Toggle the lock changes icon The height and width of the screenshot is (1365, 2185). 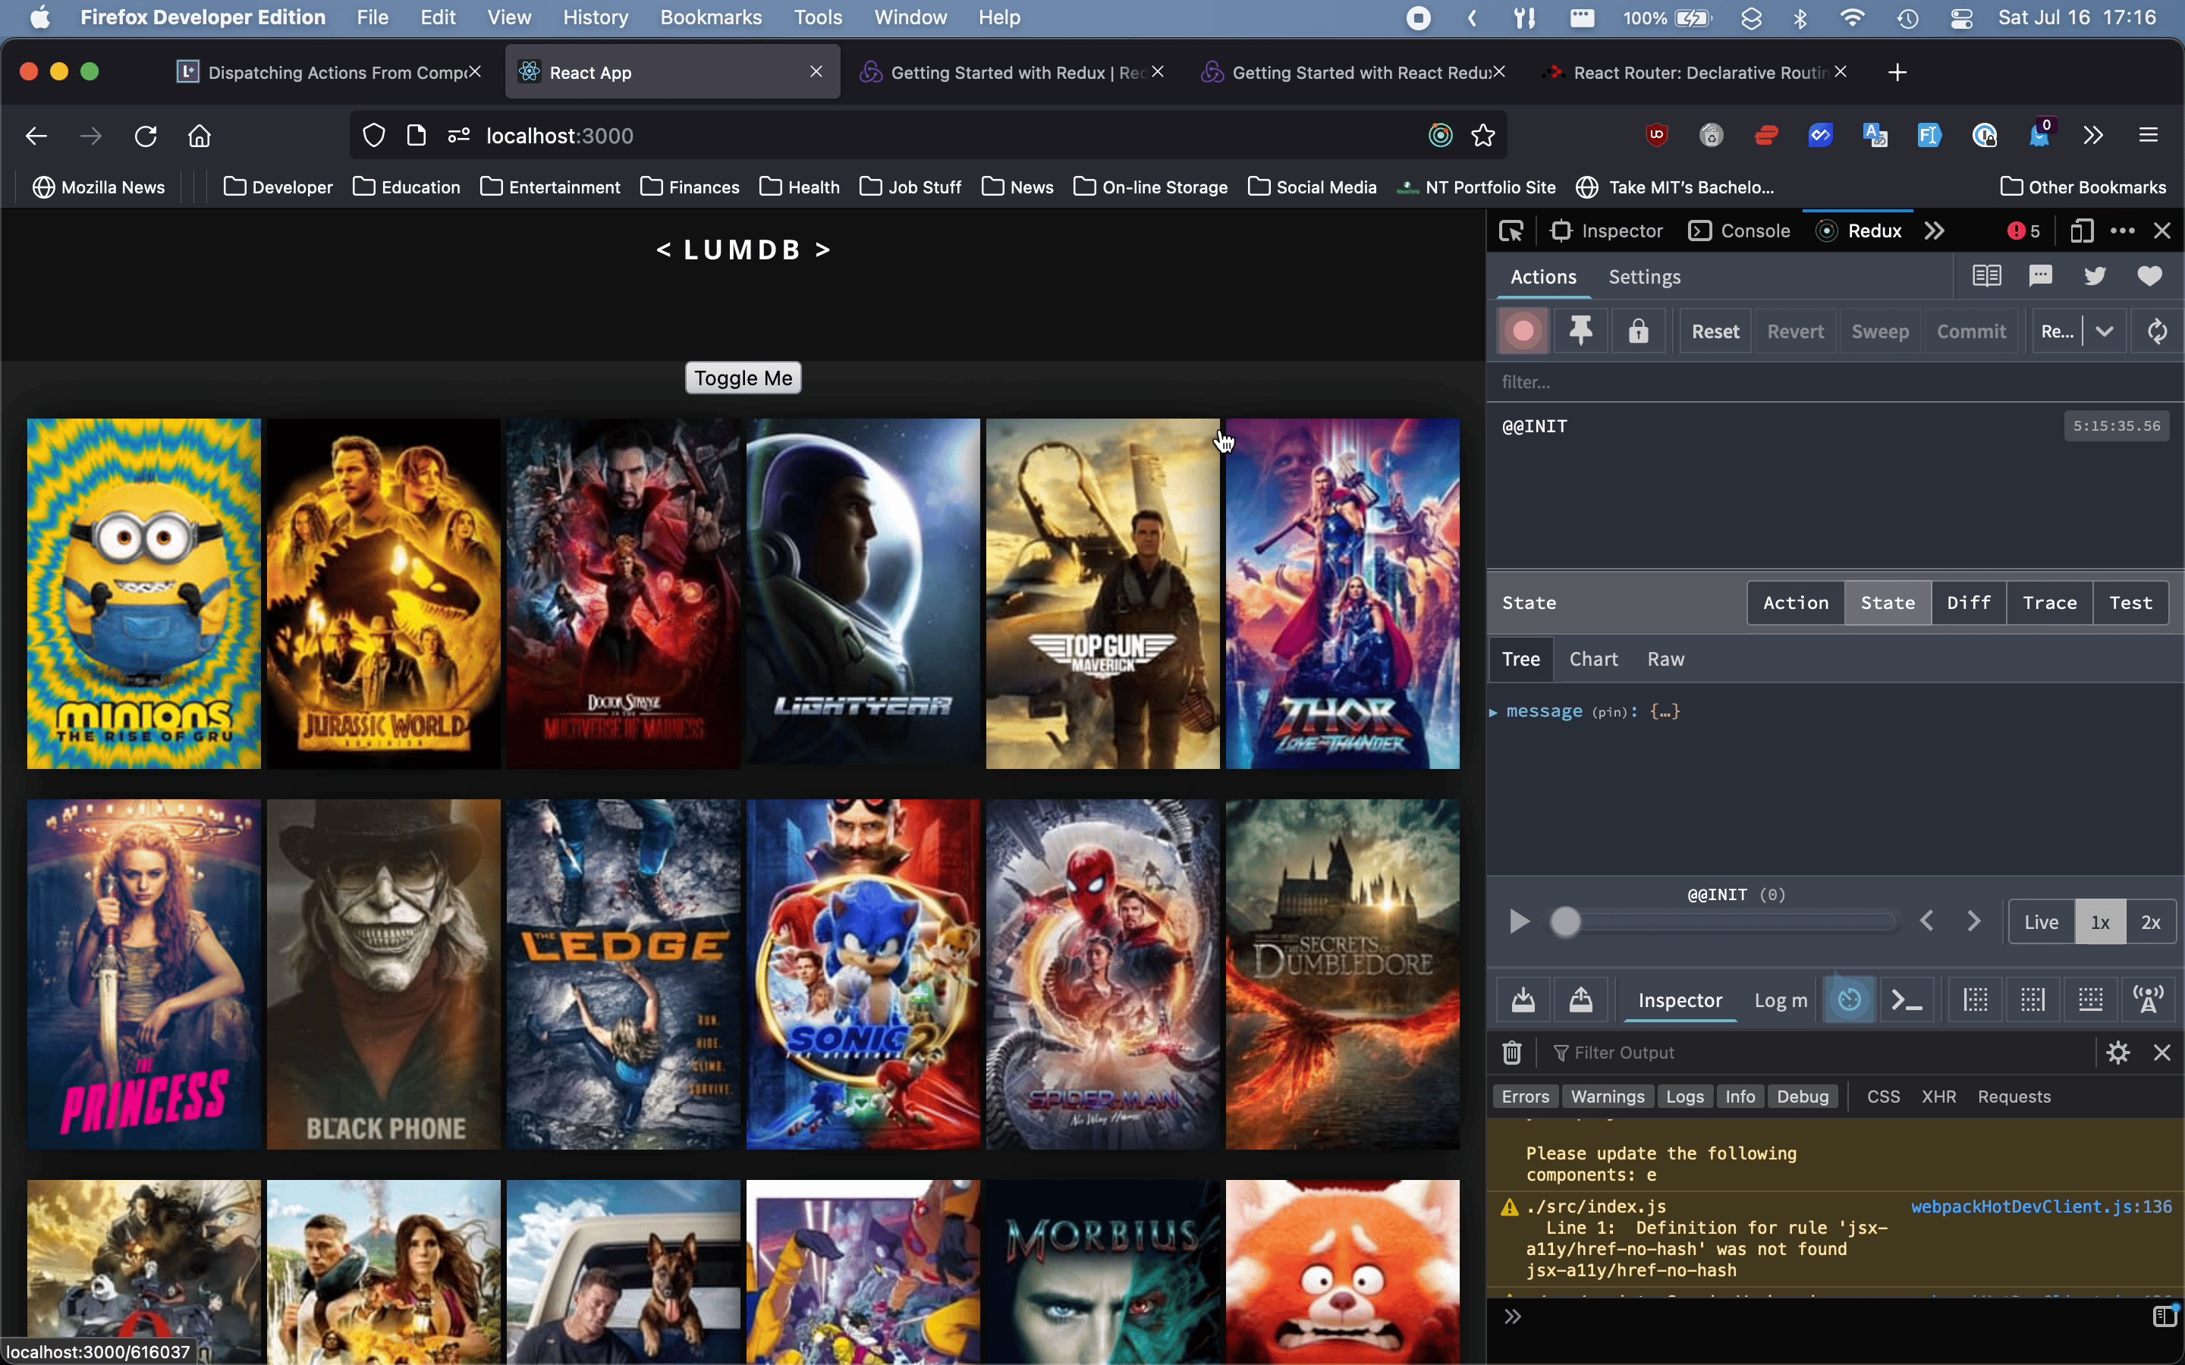(1638, 331)
